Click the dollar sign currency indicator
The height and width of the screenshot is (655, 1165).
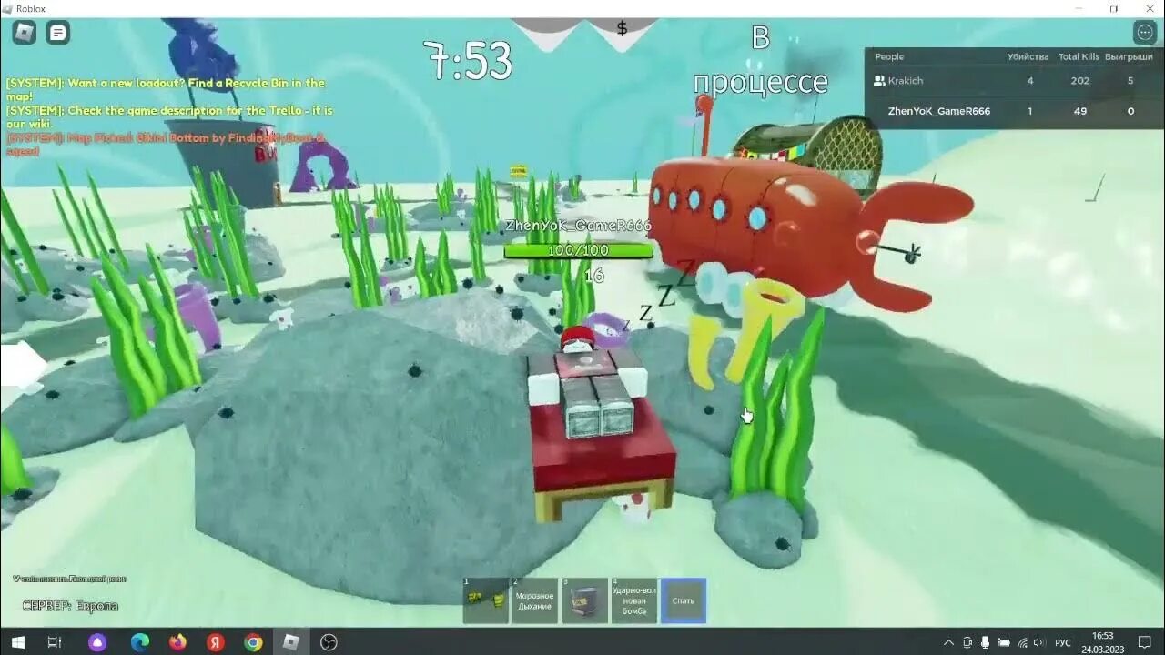tap(622, 28)
